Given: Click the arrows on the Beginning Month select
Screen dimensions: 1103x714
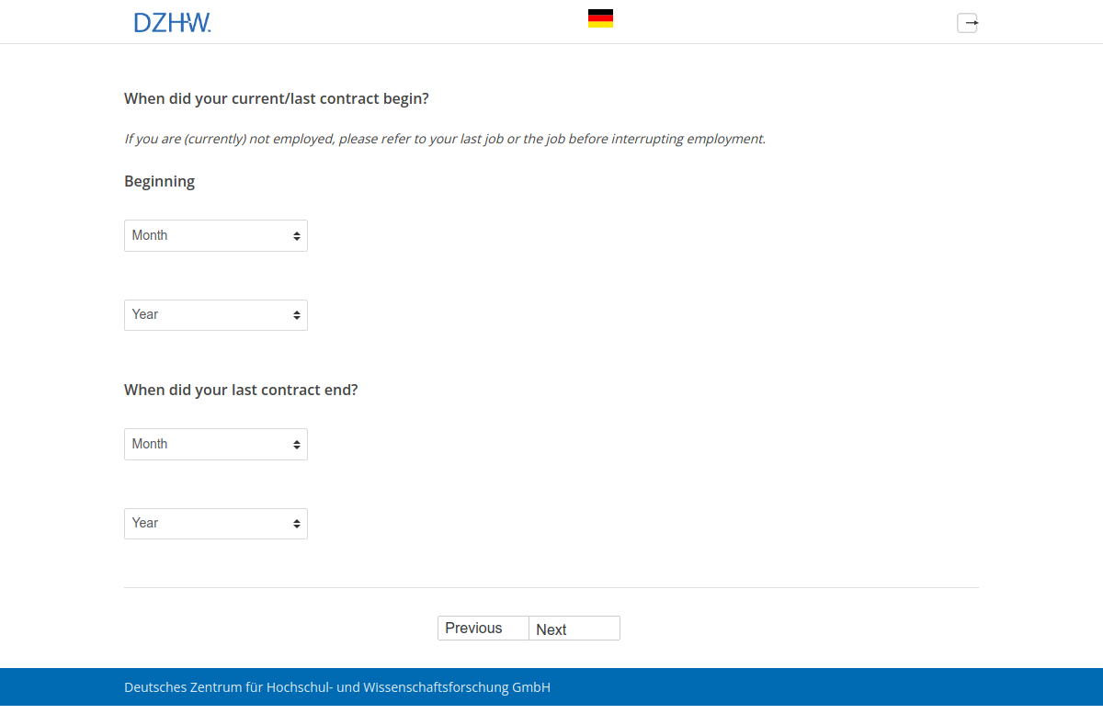Looking at the screenshot, I should 297,236.
